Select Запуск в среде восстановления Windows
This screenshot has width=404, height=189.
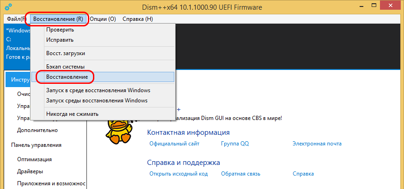98,90
